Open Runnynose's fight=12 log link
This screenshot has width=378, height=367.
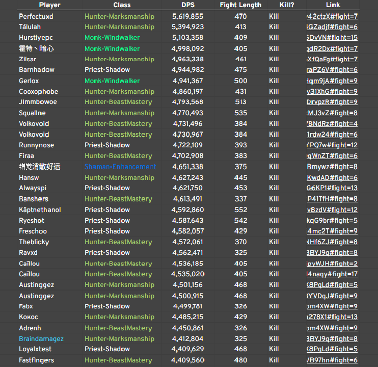[x=332, y=145]
